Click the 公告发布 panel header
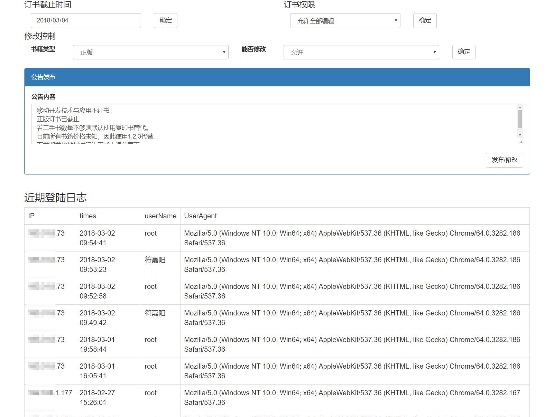Viewport: 554px width, 417px height. [277, 77]
